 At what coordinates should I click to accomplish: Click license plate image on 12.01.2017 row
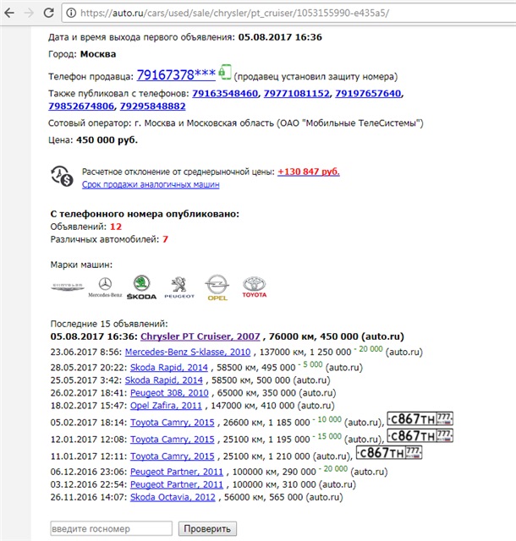(420, 436)
